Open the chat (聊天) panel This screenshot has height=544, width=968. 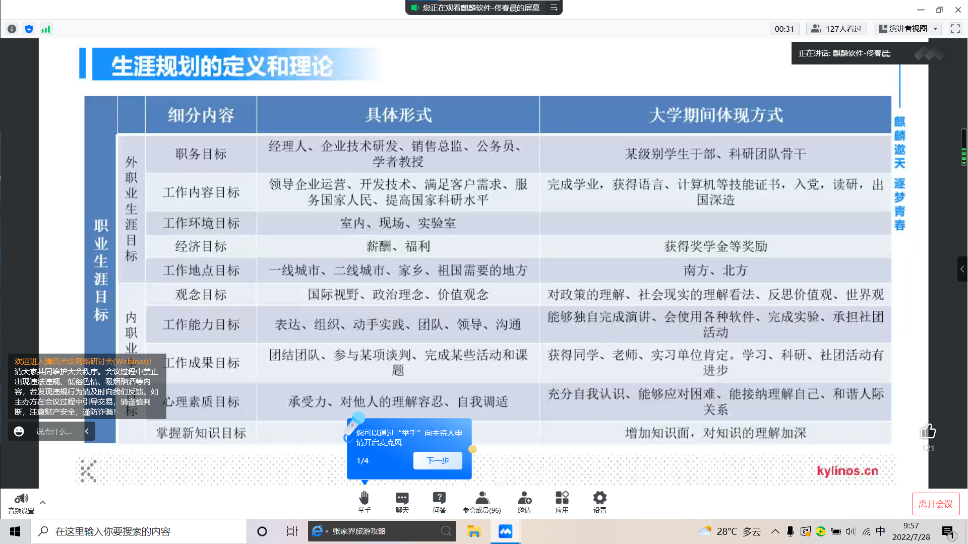coord(402,499)
